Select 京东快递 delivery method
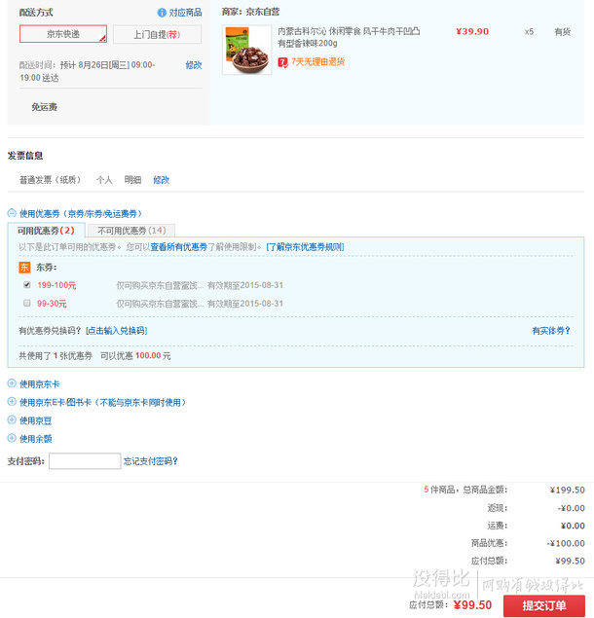 63,34
